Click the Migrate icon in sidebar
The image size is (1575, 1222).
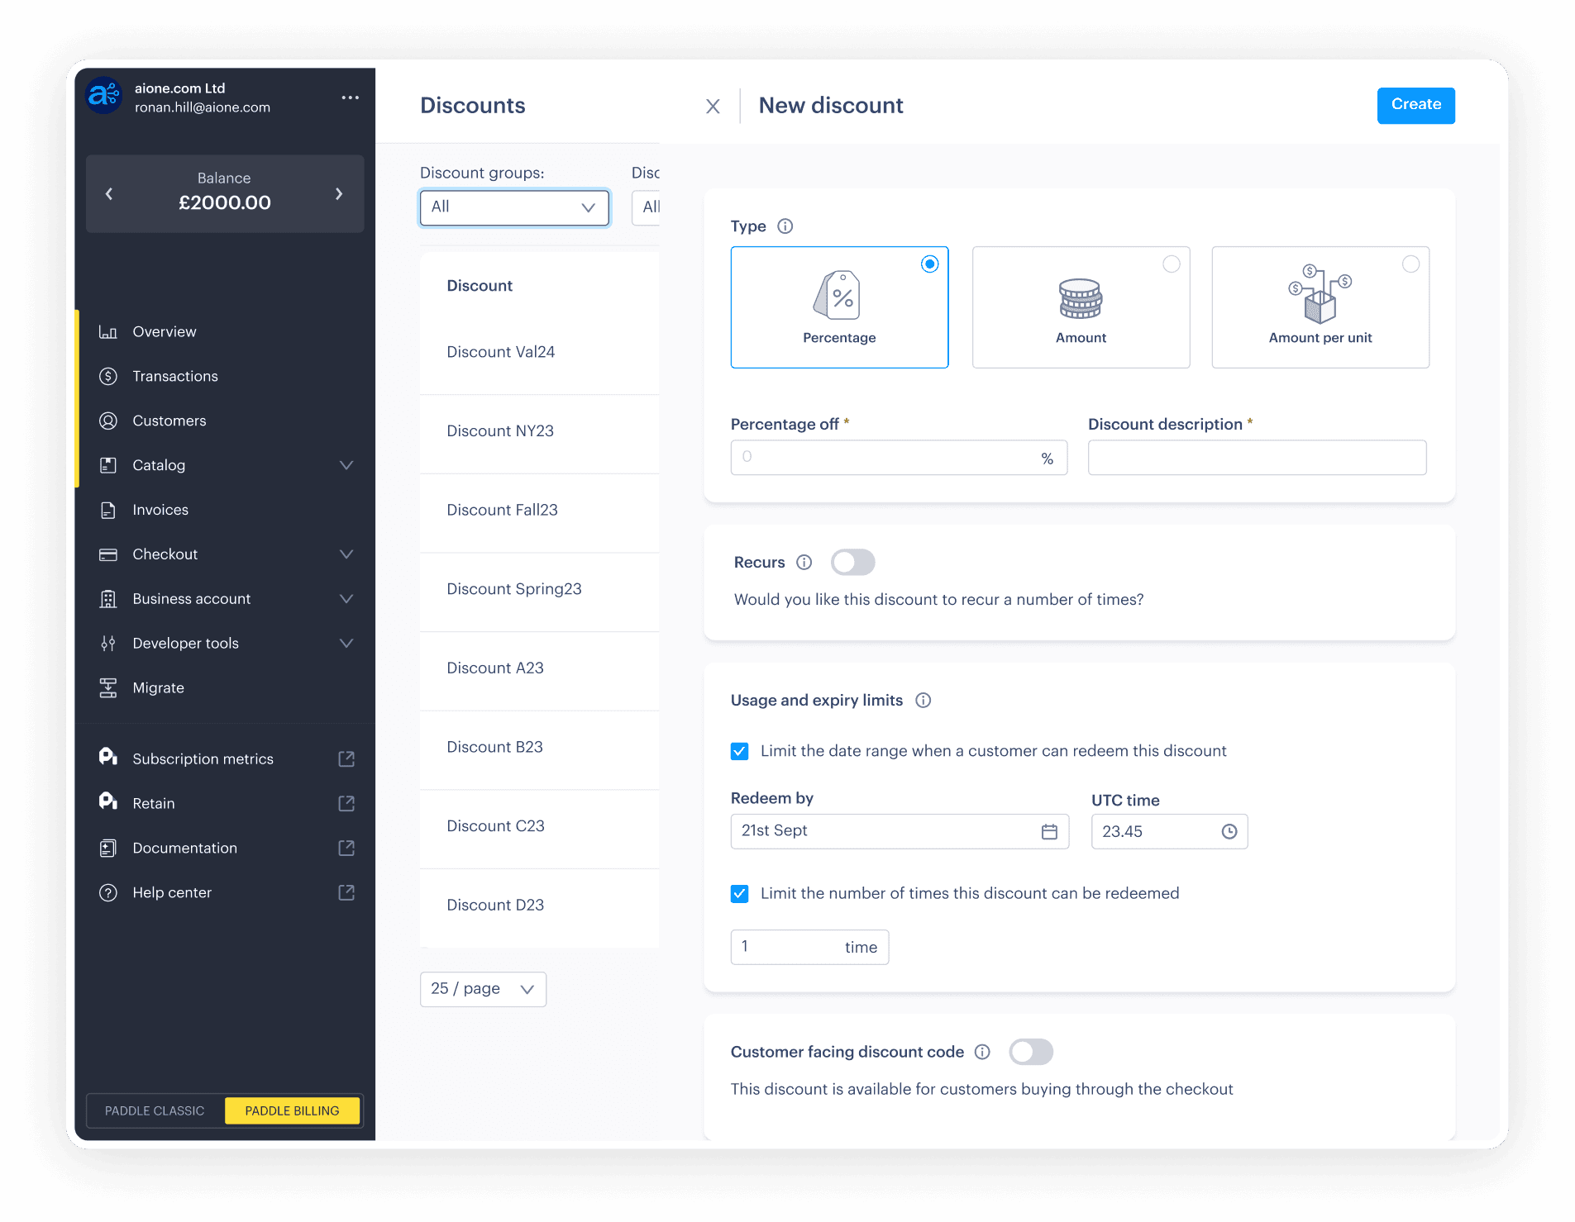click(108, 688)
